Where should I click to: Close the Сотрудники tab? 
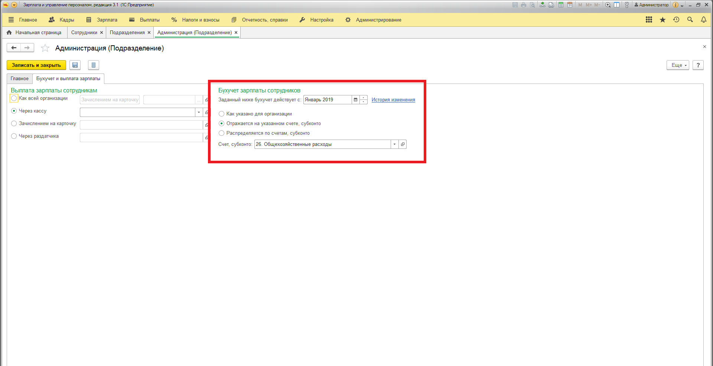point(101,33)
